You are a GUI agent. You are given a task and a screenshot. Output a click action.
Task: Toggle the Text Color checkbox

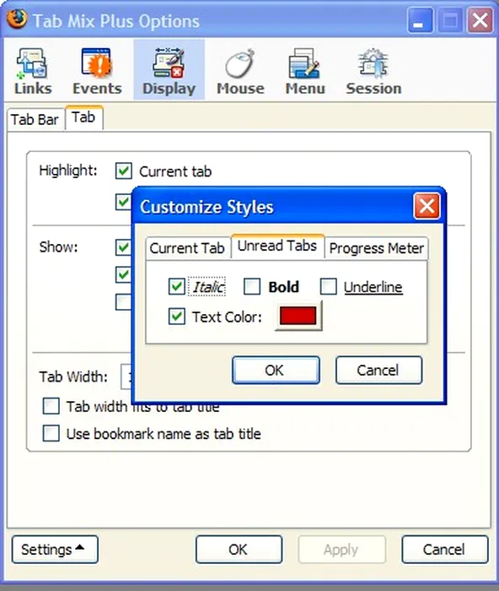[176, 317]
